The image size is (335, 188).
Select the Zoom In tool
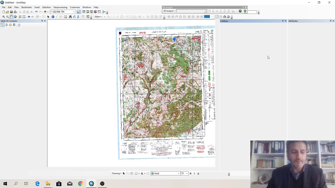[3, 17]
